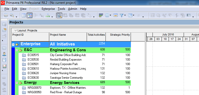Click the Columns icon in the toolbar

pyautogui.click(x=107, y=15)
